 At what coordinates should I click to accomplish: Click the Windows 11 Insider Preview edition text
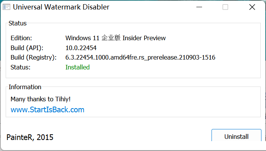tap(115, 38)
